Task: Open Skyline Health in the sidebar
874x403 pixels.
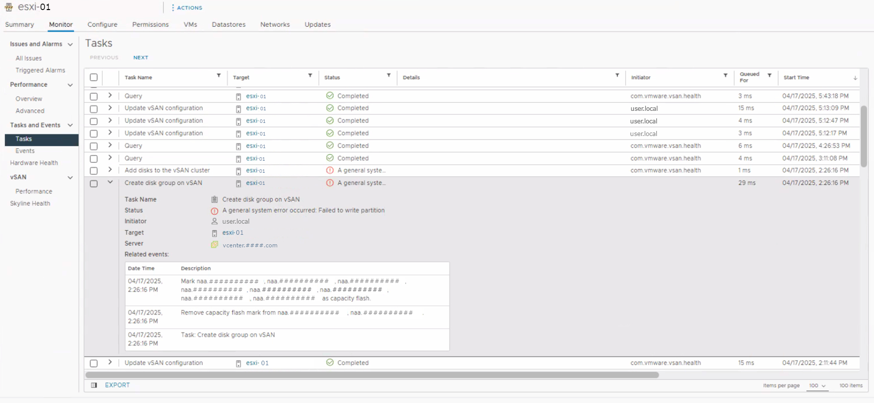Action: (x=30, y=204)
